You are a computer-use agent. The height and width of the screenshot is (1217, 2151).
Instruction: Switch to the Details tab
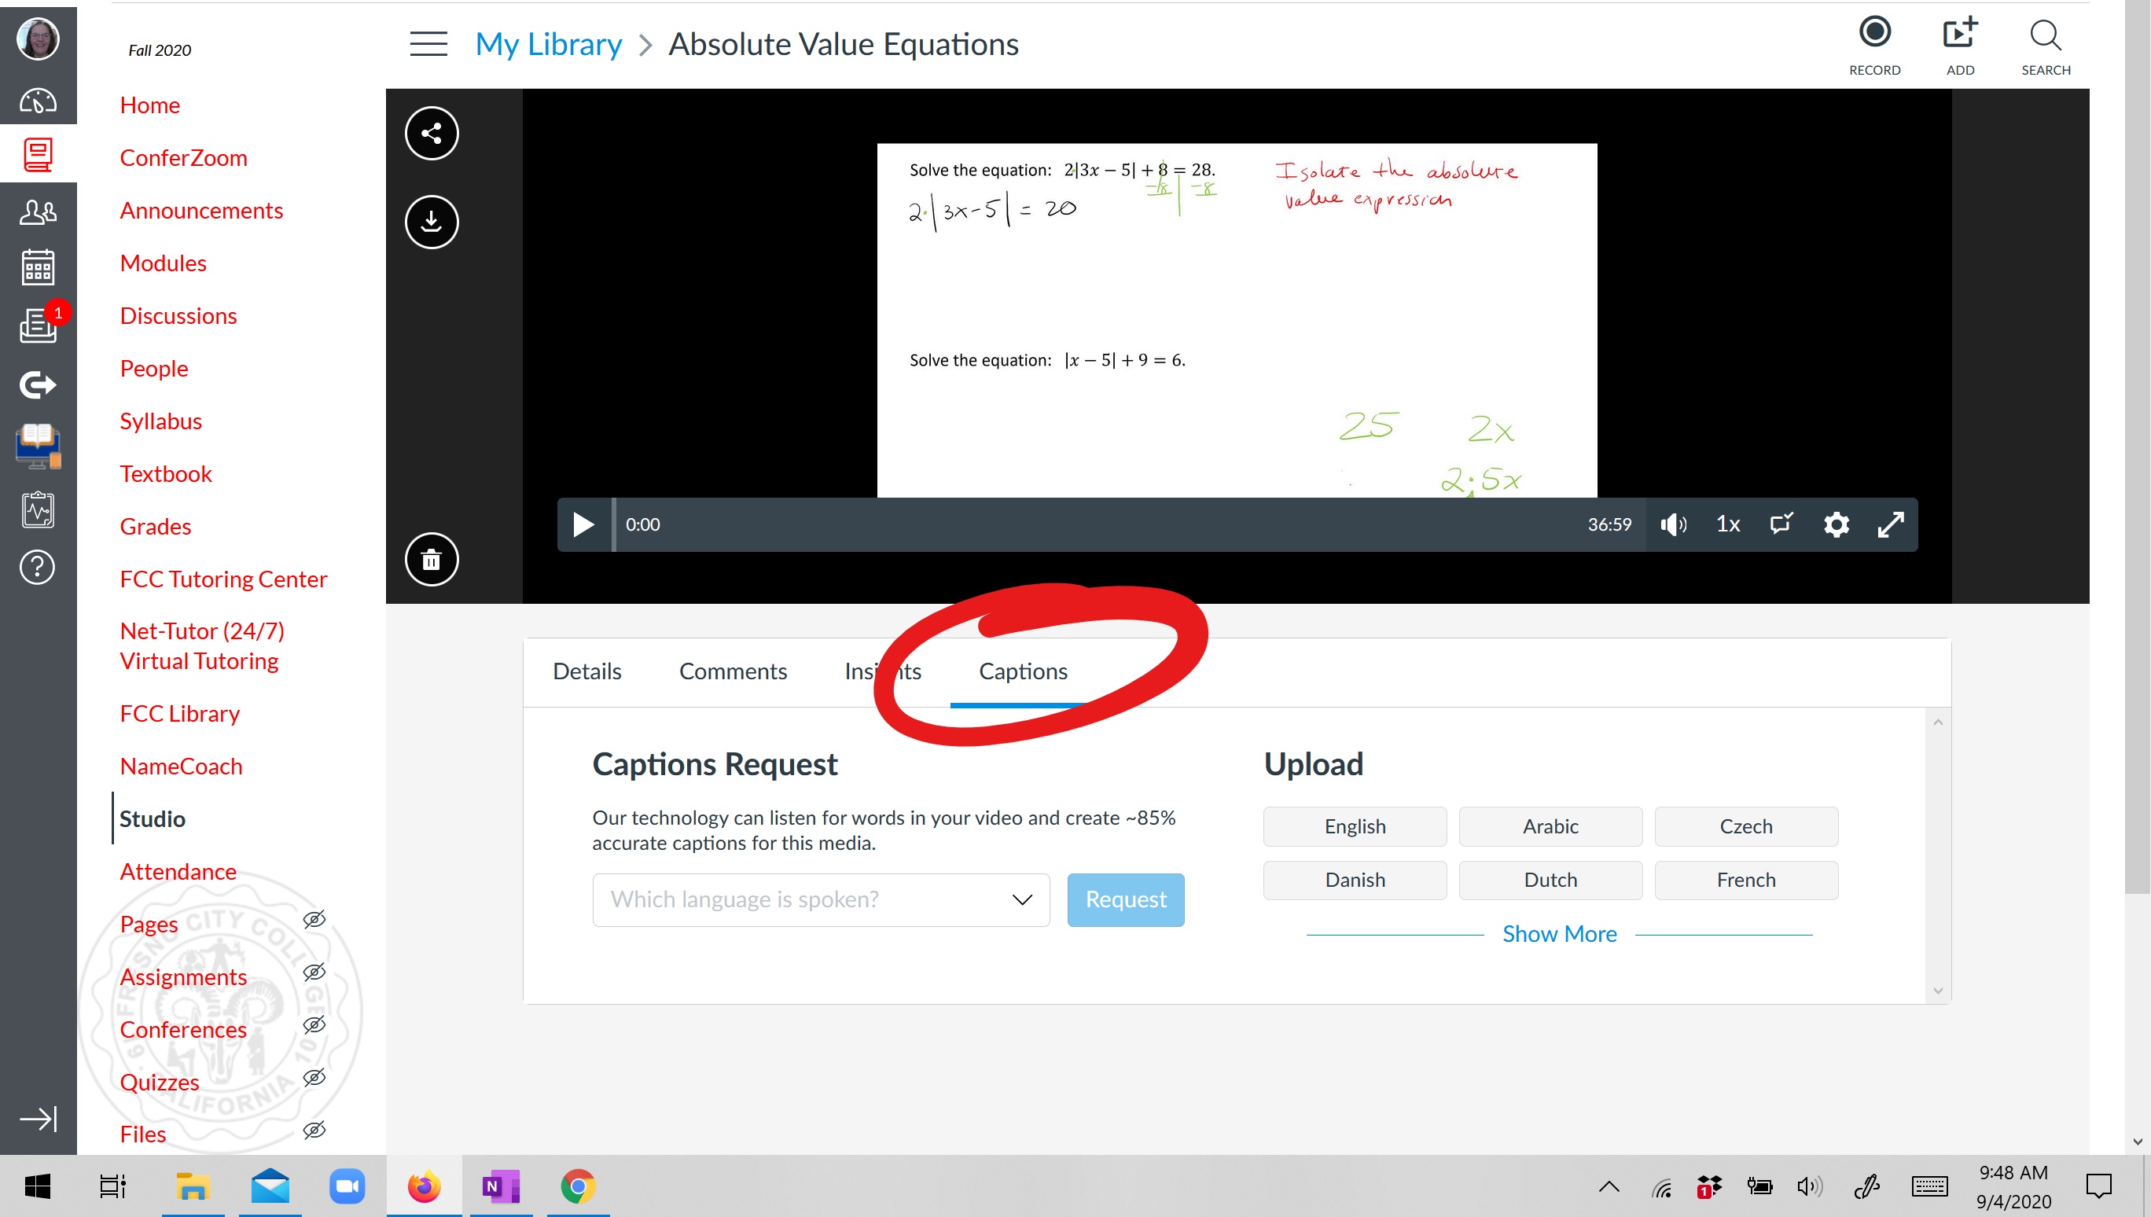coord(586,671)
